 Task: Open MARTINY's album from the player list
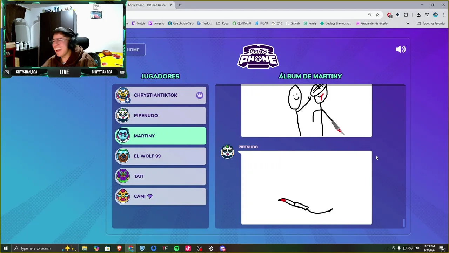click(x=161, y=136)
